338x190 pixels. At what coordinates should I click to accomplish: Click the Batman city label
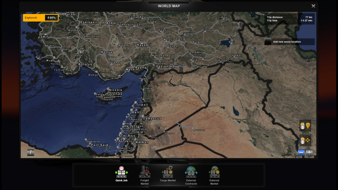pos(205,58)
